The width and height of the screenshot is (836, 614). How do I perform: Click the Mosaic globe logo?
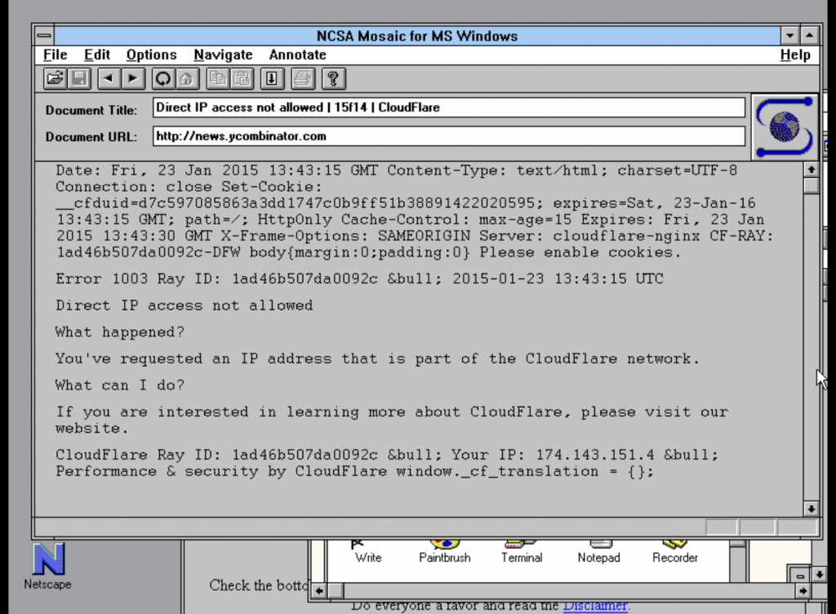coord(784,127)
